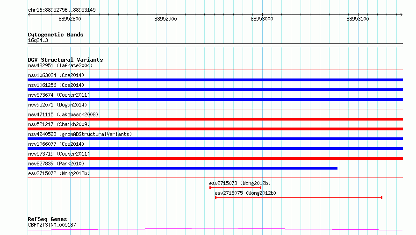Screen dimensions: 416x235
Task: Open variant nsv1066077 (Coe2014) label
Action: 56,144
